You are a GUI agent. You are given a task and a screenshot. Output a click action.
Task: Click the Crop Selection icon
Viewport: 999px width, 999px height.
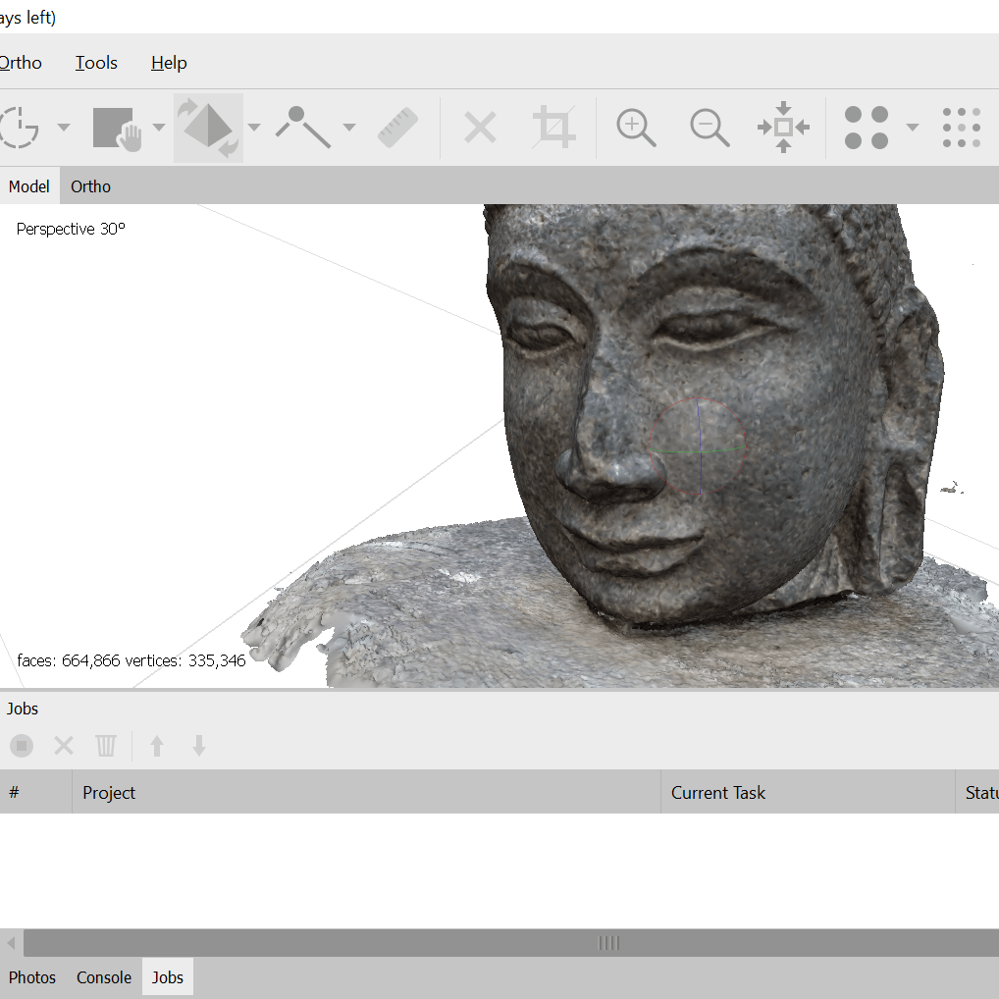tap(553, 128)
